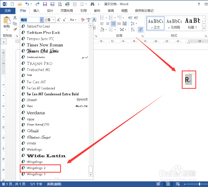
Task: Justify the paragraph text
Action: pos(119,24)
